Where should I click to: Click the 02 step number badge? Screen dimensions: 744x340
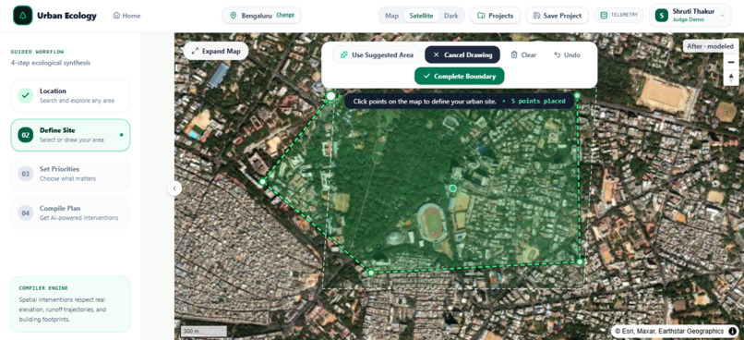pyautogui.click(x=26, y=135)
